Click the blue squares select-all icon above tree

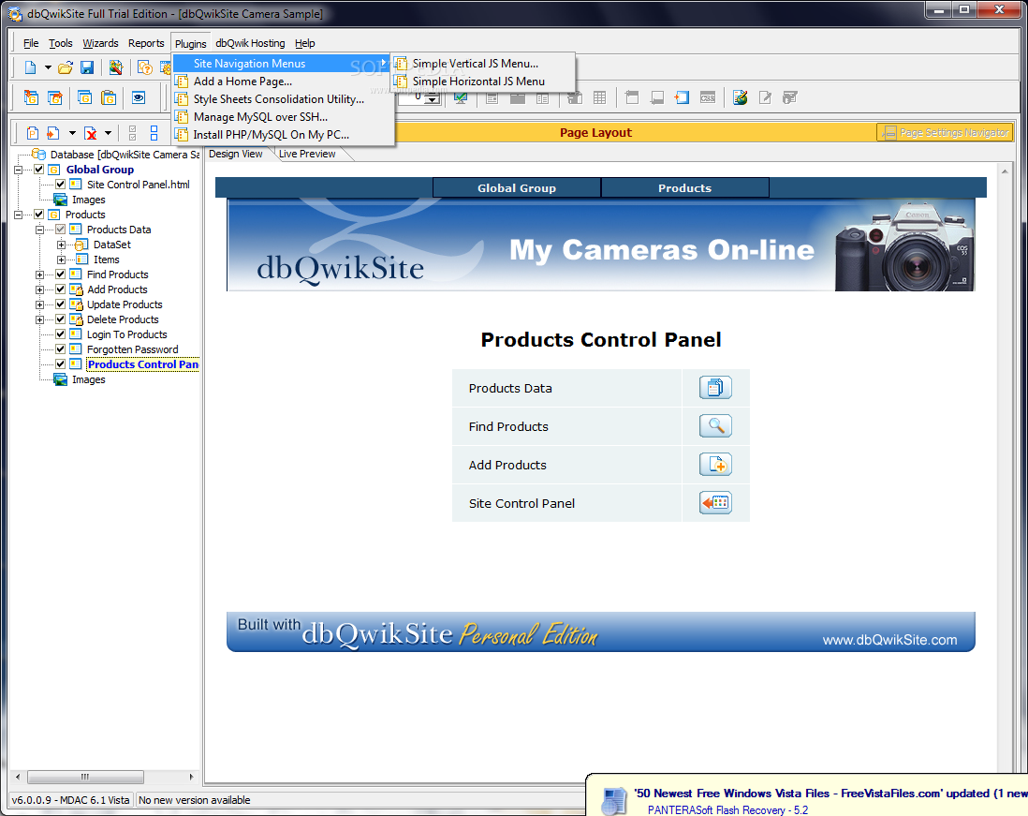154,133
